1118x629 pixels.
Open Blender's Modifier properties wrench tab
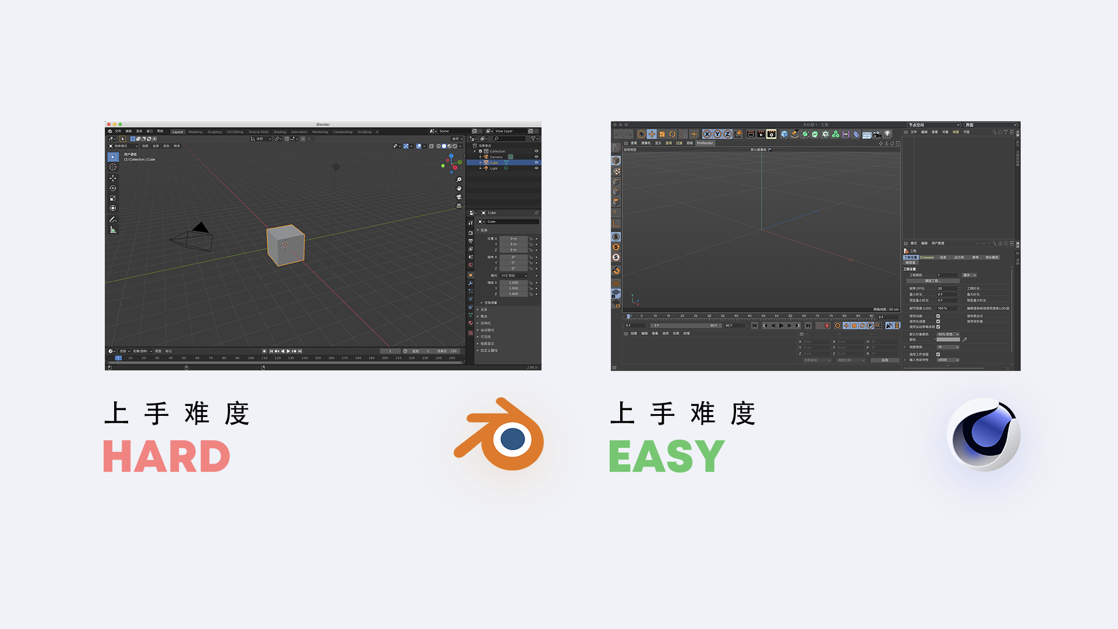coord(470,283)
